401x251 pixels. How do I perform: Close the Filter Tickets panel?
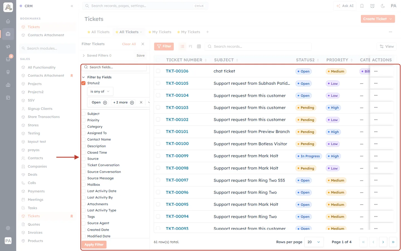(143, 44)
